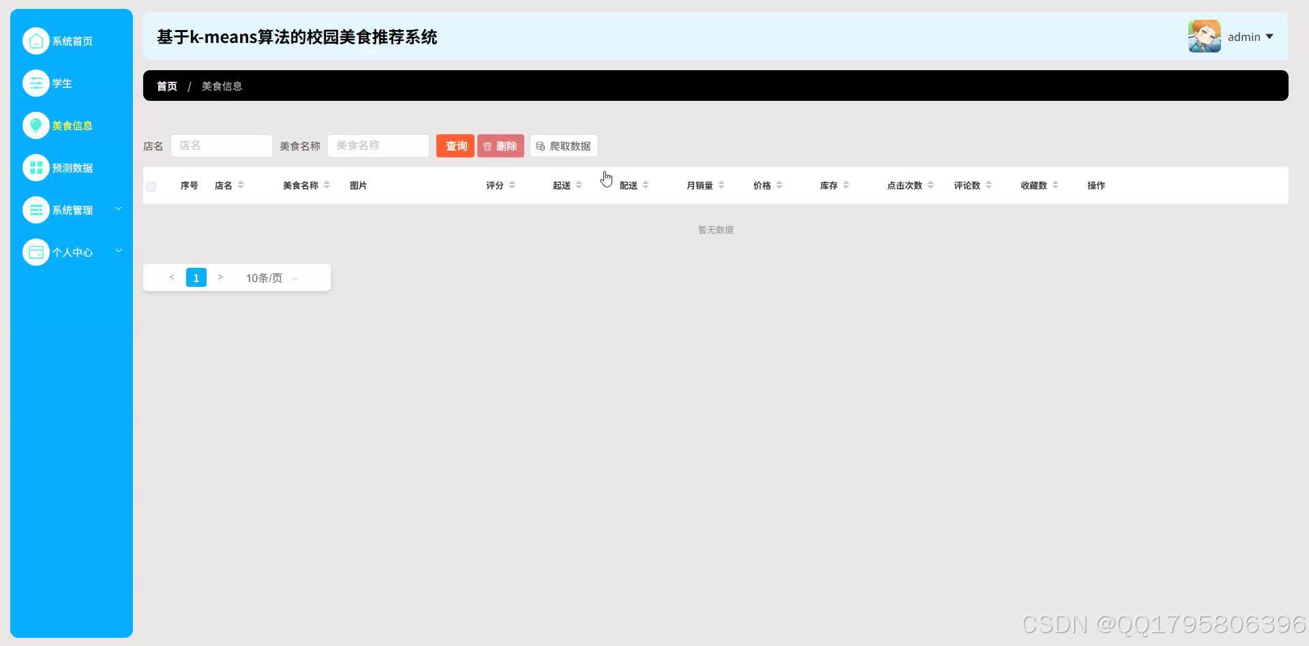
Task: Click the admin username text
Action: pos(1244,37)
